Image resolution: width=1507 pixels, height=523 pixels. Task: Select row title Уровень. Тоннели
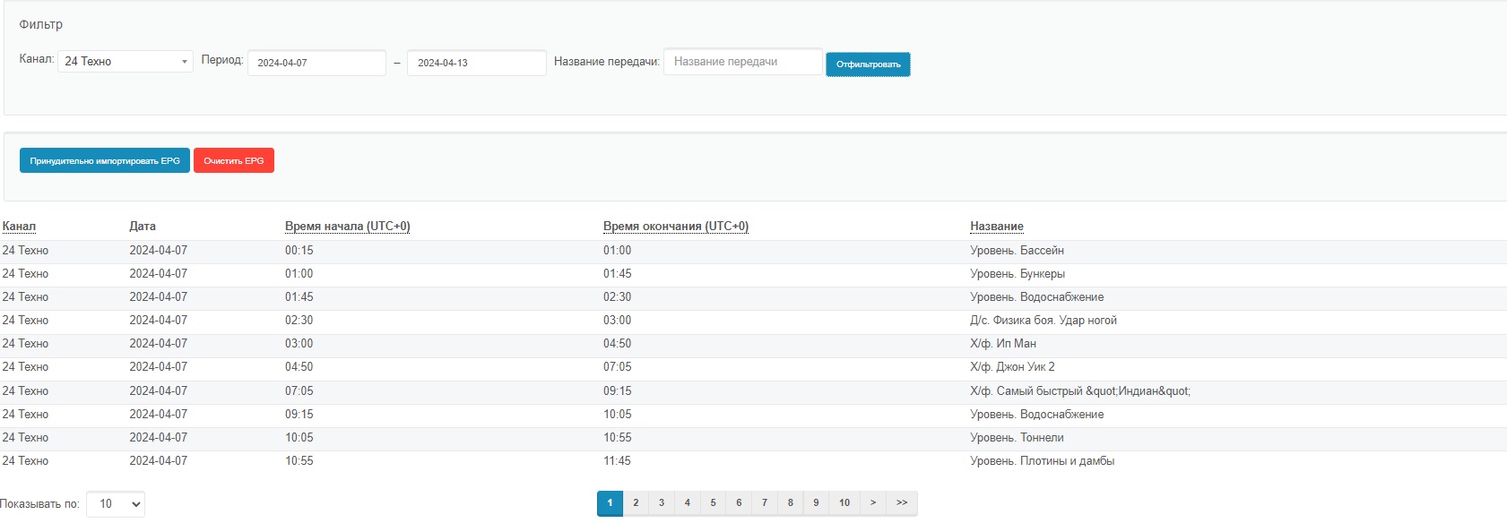1017,438
